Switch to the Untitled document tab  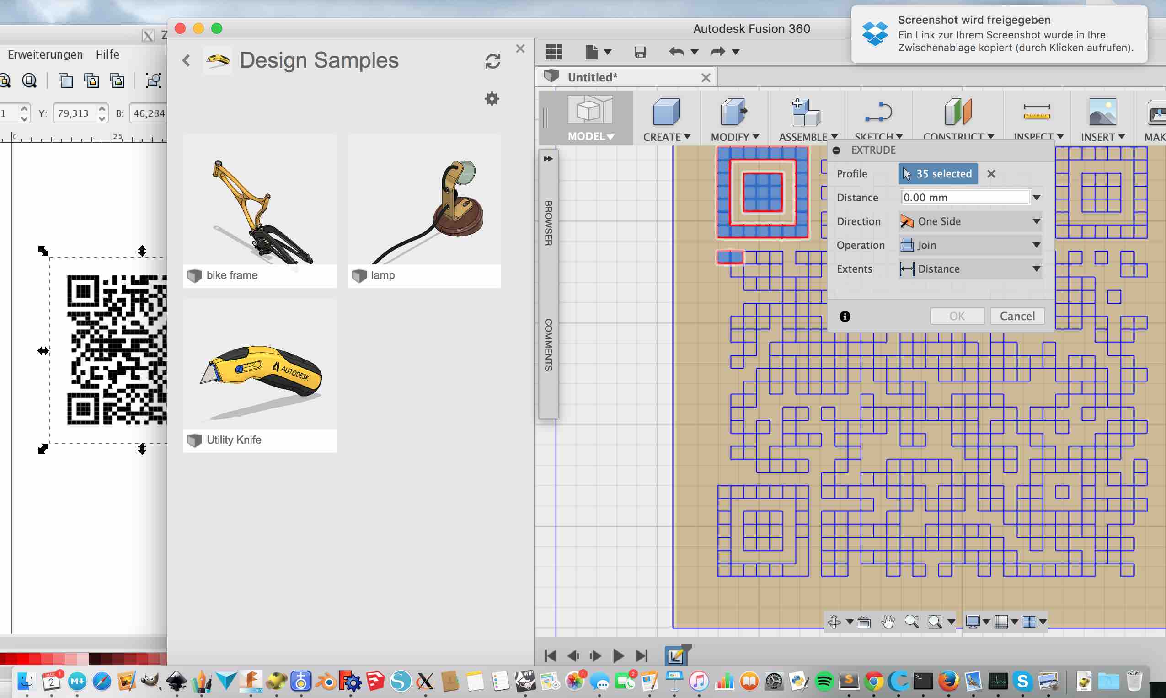593,78
